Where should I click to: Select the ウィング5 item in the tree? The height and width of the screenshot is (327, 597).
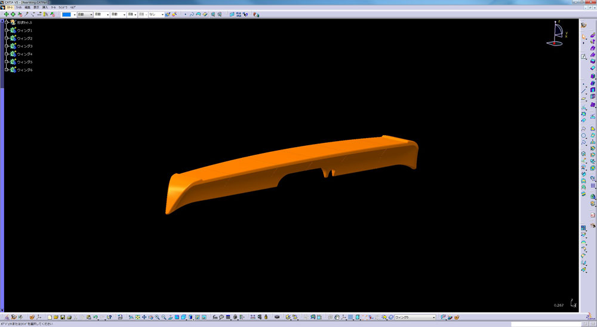pos(24,62)
